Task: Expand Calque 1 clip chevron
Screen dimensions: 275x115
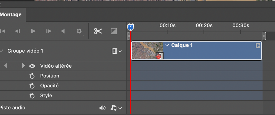Action: (x=167, y=45)
